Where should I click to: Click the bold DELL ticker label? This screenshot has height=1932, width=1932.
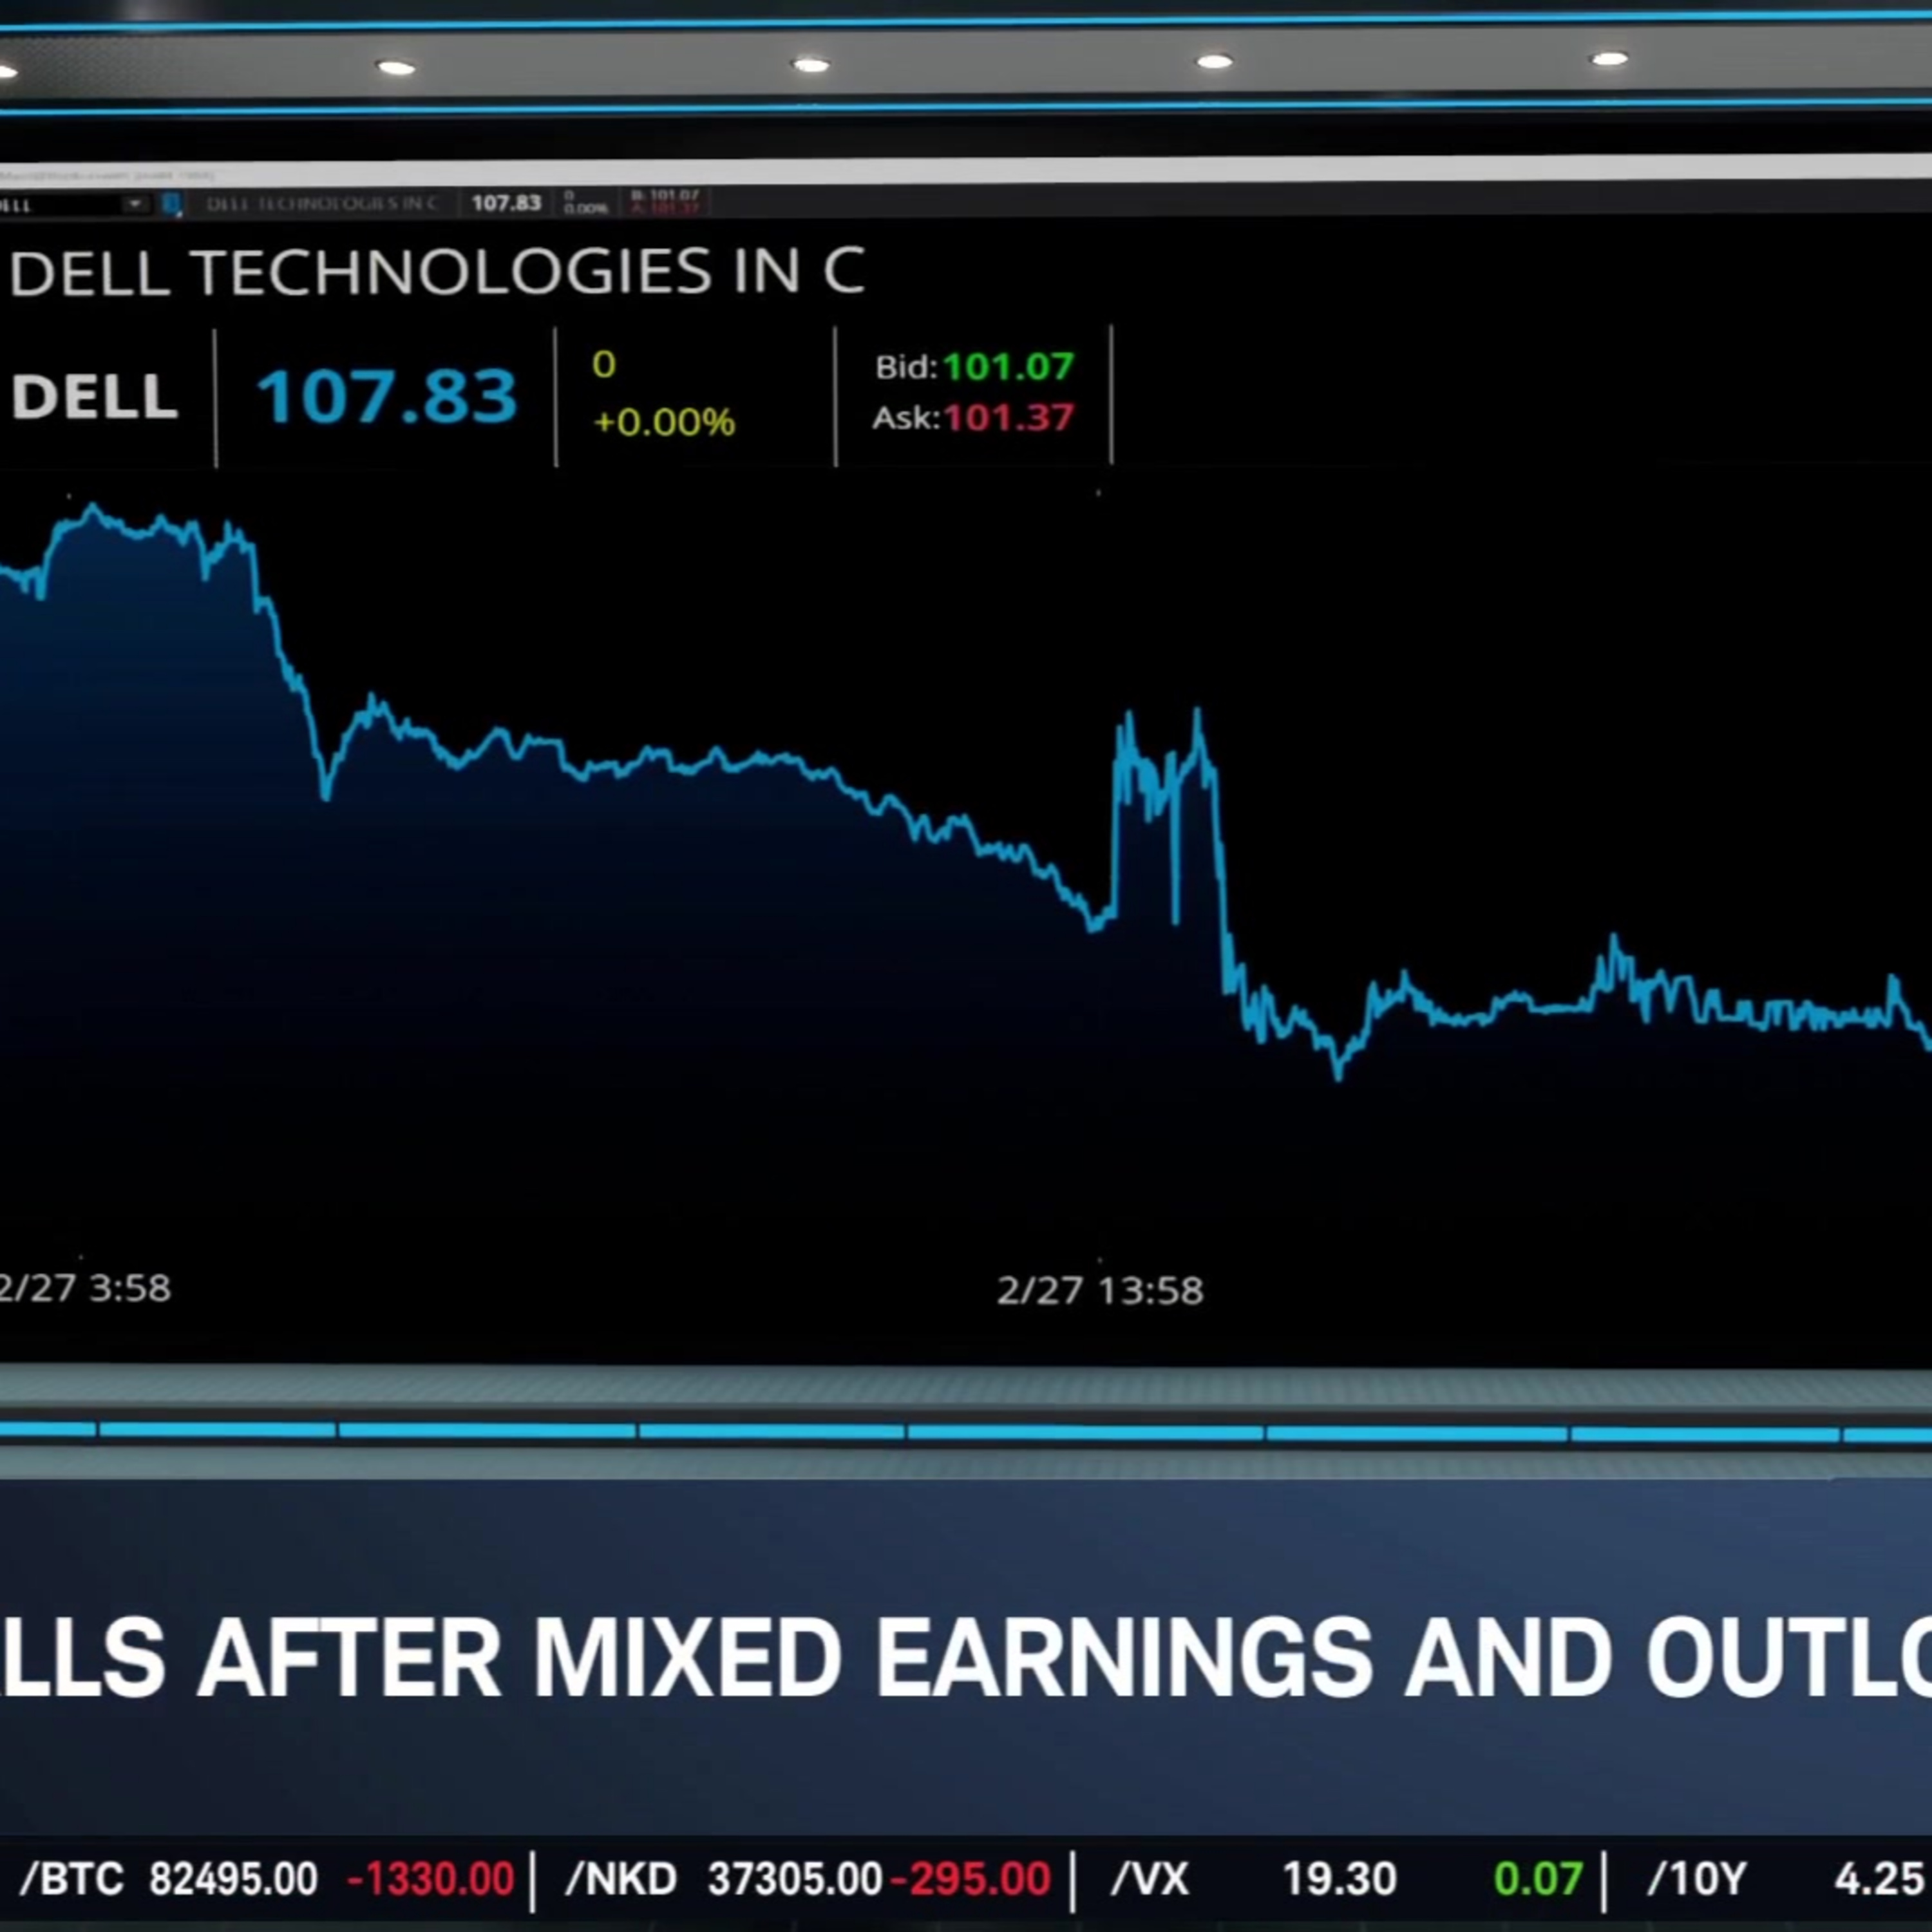(94, 397)
